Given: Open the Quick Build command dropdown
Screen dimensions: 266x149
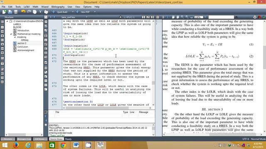Looking at the screenshot, I should (x=73, y=12).
